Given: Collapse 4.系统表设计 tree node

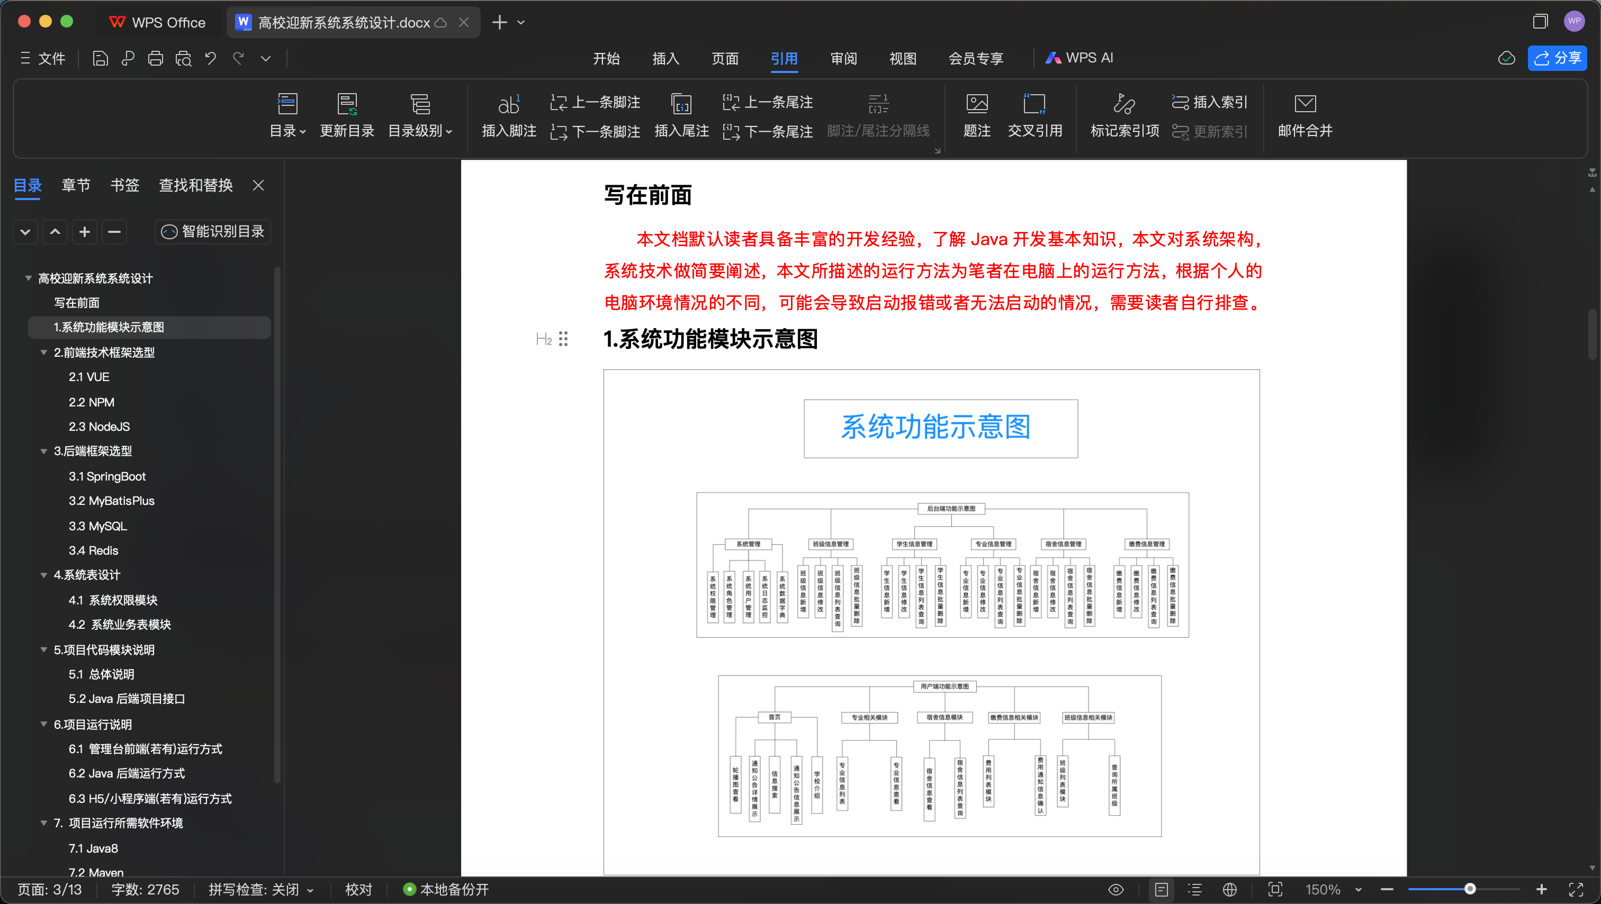Looking at the screenshot, I should tap(43, 575).
